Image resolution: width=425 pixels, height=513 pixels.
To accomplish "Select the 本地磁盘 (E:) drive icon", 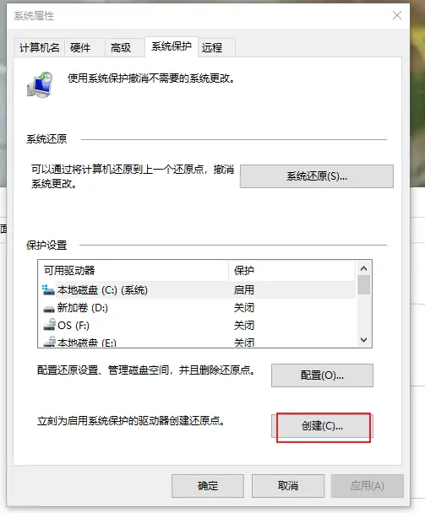I will pos(49,342).
